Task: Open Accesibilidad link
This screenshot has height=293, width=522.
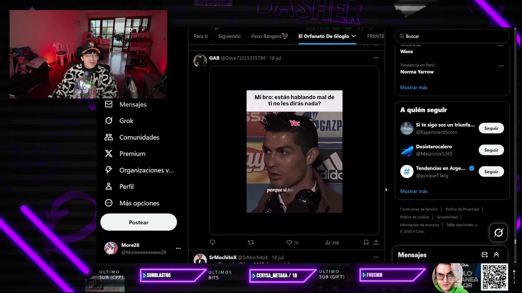Action: point(447,217)
